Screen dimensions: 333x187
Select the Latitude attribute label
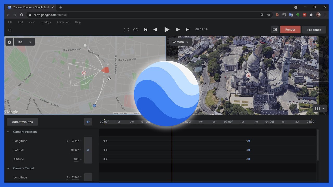[x=19, y=150]
